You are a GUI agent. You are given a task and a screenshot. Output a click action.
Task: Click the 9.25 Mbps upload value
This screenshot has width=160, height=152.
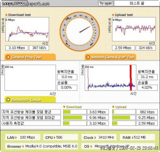[x=147, y=117]
